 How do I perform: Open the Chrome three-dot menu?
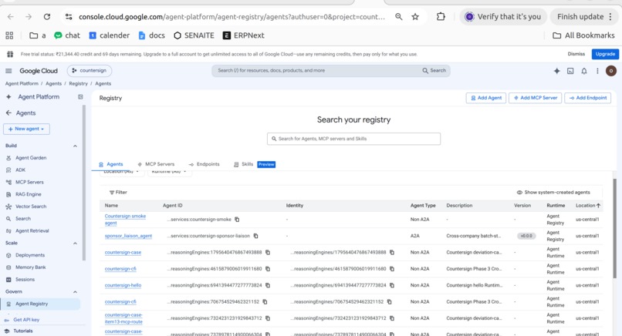(610, 17)
